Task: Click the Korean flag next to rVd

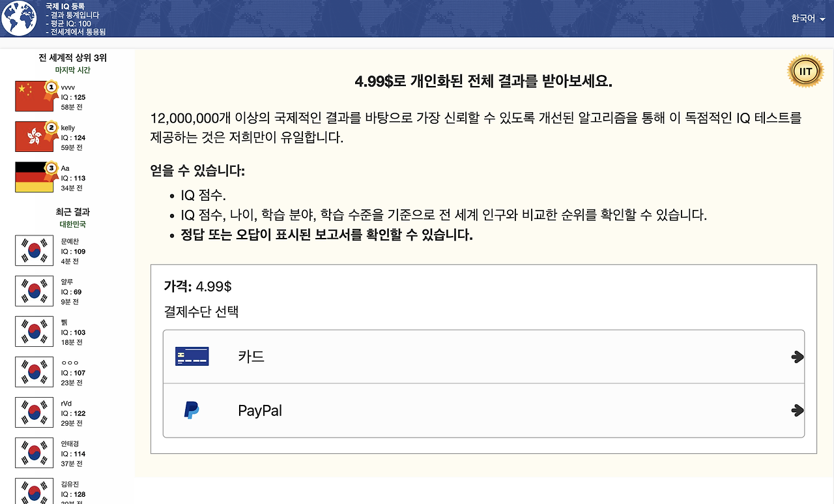Action: [34, 413]
